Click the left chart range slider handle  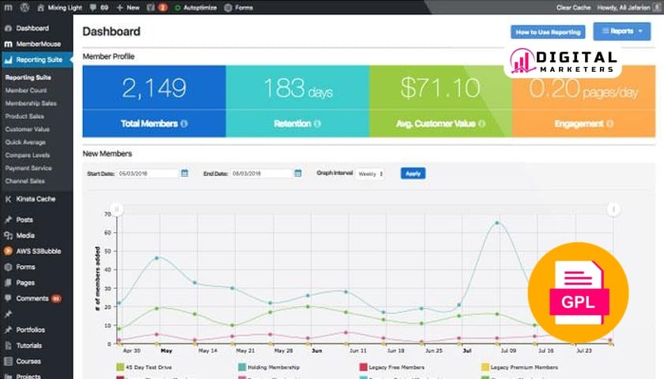(x=116, y=209)
